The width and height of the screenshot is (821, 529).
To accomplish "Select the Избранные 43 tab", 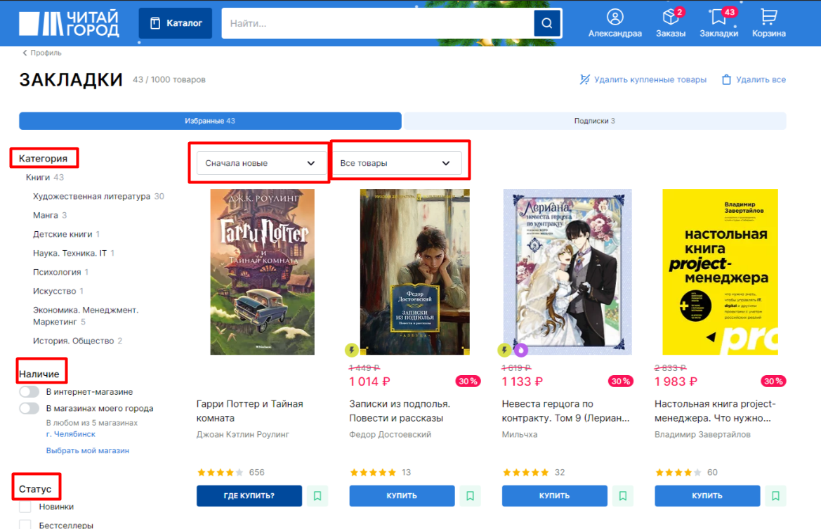I will tap(210, 121).
